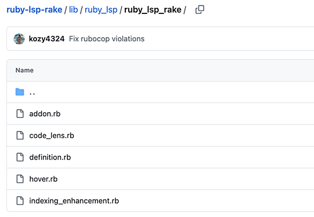
Task: Copy the file path with copy icon
Action: [200, 10]
